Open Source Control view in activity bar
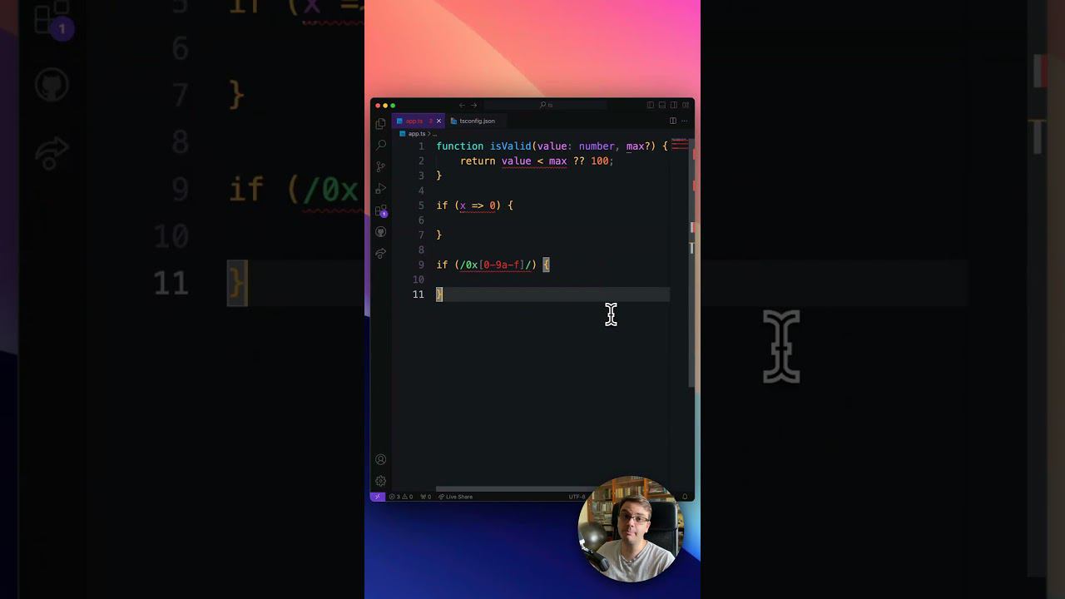Viewport: 1065px width, 599px height. pos(381,167)
